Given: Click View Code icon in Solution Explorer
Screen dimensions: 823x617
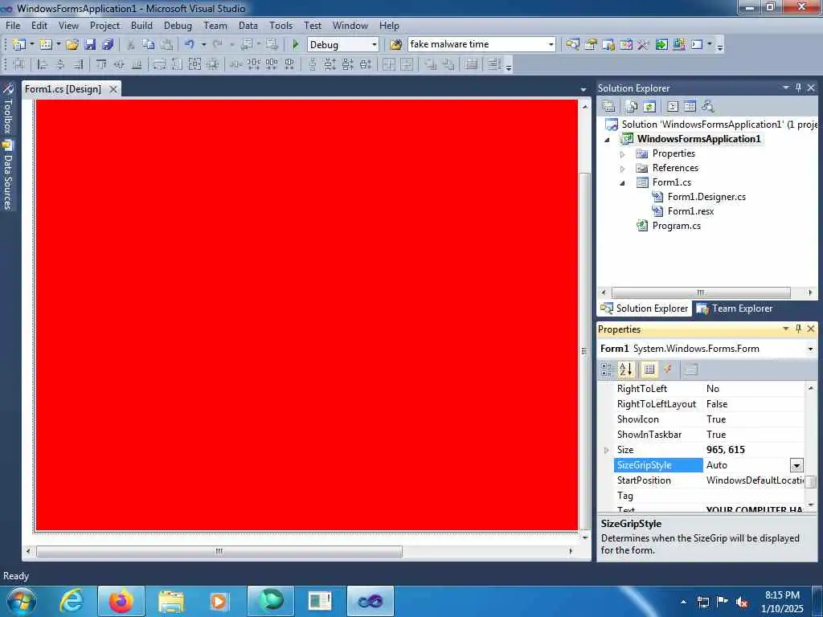Looking at the screenshot, I should pos(673,107).
